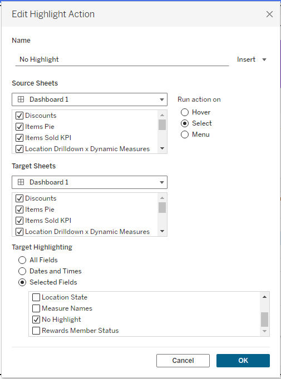Choose the All Fields highlighting option

click(22, 260)
